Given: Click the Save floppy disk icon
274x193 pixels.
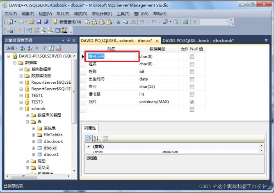Looking at the screenshot, I should (x=39, y=22).
